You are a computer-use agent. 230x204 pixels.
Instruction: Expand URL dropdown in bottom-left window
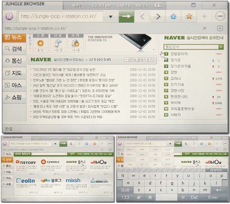pos(55,144)
